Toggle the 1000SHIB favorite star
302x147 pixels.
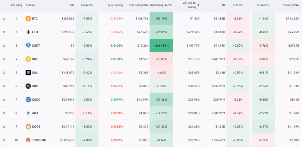pos(4,140)
